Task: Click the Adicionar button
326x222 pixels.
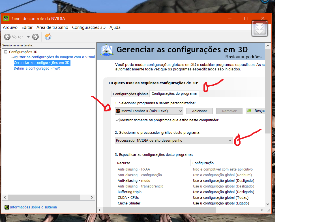Action: 200,111
